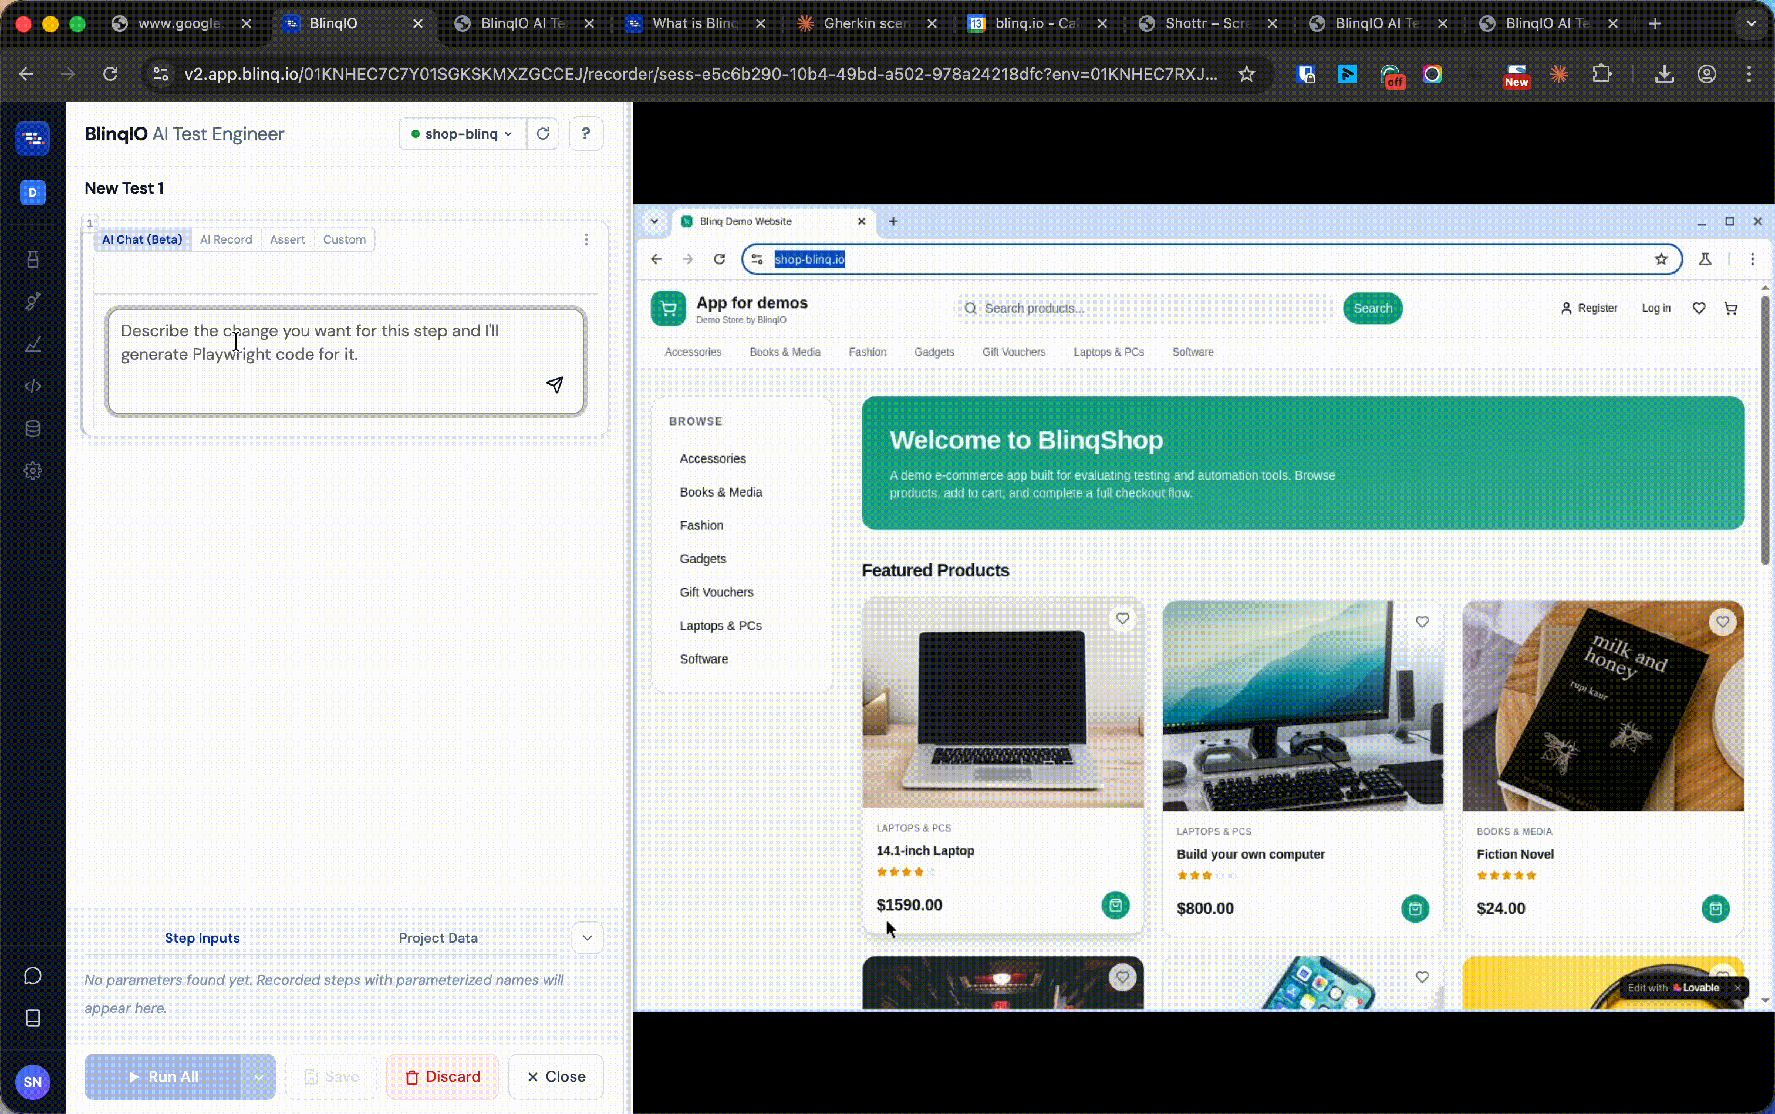Viewport: 1775px width, 1114px height.
Task: Toggle wishlist heart on Build your own computer
Action: 1422,623
